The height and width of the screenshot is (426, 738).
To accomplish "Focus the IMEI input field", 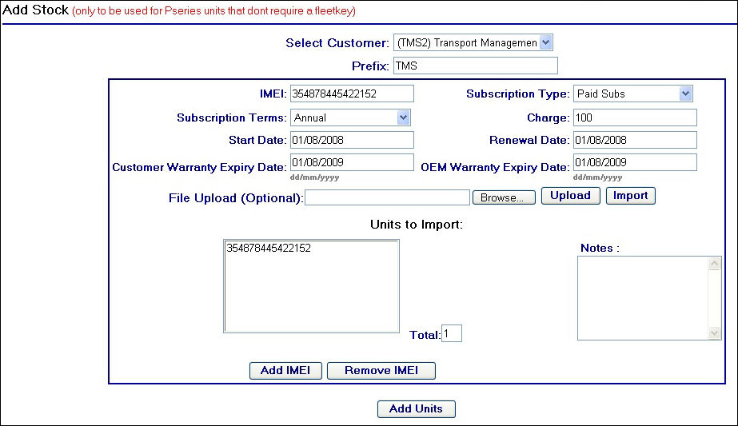I will click(x=352, y=94).
